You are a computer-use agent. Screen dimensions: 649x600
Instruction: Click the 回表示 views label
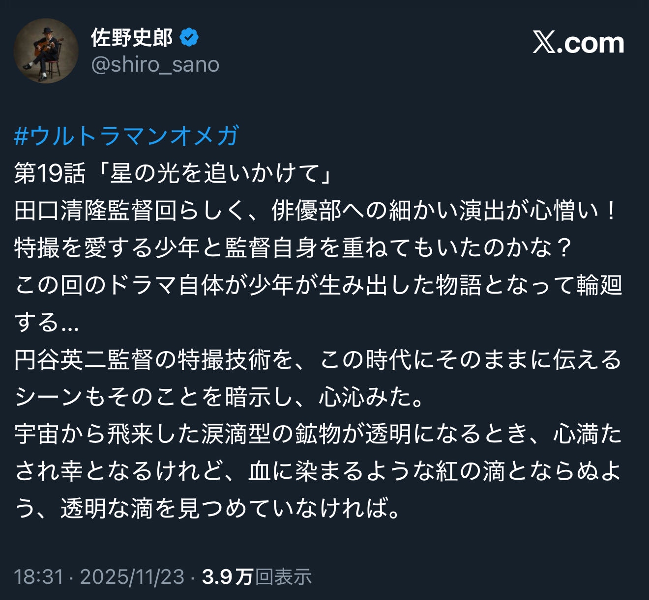point(283,577)
